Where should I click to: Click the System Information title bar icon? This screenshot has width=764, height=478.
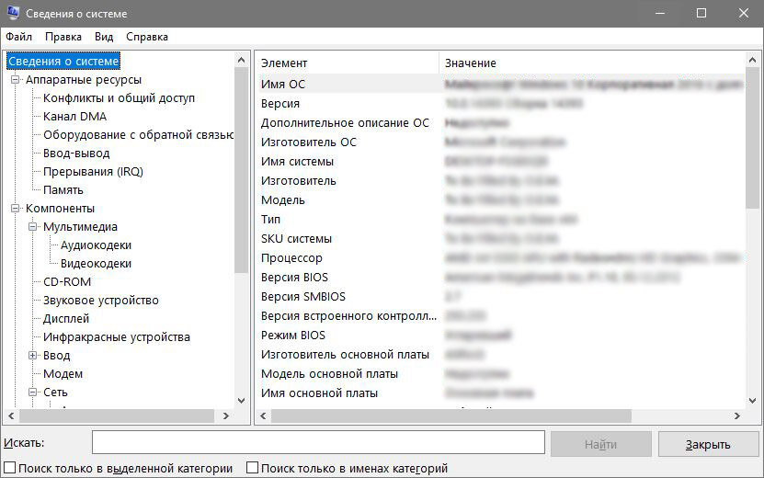[x=13, y=13]
